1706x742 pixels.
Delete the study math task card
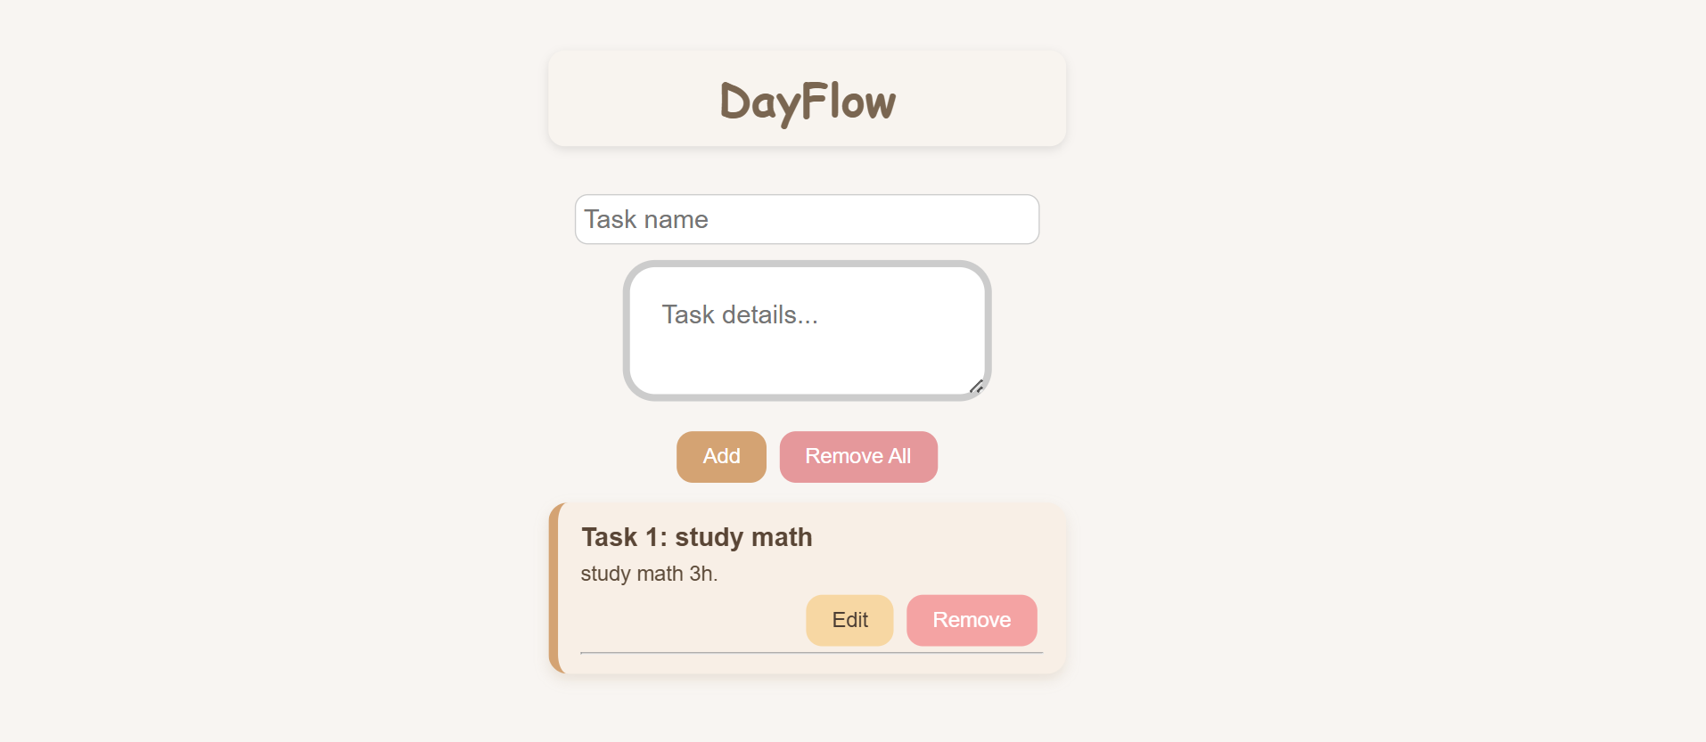(971, 620)
